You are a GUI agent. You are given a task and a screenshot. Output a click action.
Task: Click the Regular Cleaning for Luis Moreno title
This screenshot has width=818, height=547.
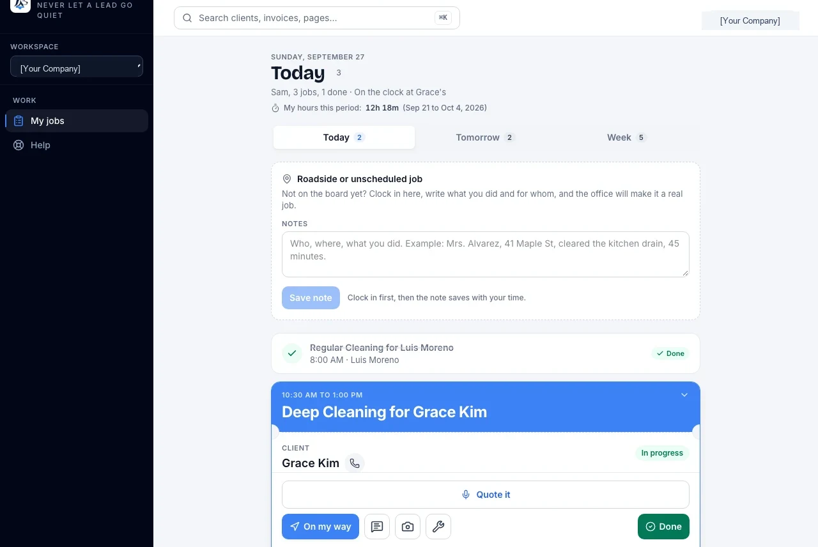tap(382, 348)
